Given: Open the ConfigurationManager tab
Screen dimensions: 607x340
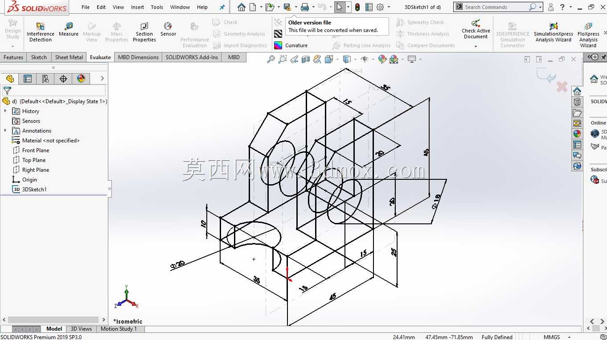Looking at the screenshot, I should 45,79.
